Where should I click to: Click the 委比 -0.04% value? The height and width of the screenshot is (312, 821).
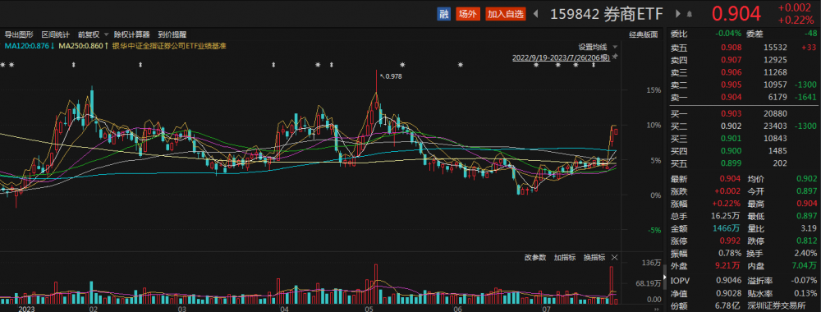pyautogui.click(x=727, y=34)
